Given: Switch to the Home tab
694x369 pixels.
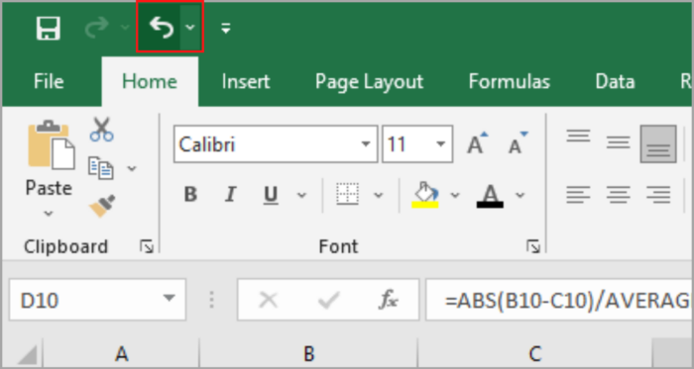Looking at the screenshot, I should pos(150,82).
